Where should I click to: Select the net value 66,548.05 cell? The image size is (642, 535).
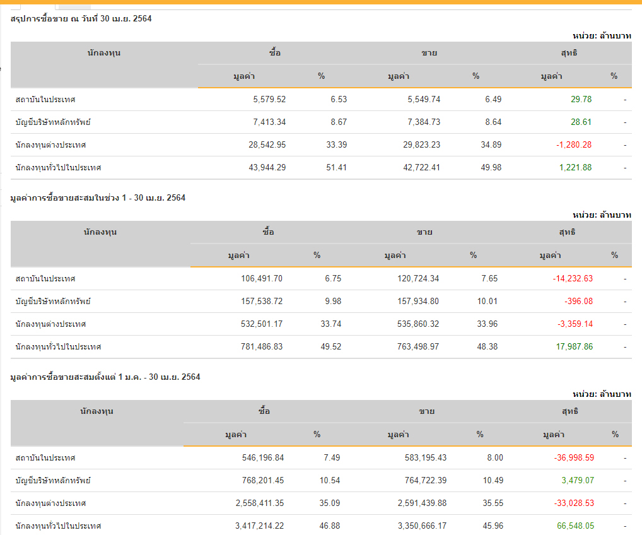[x=573, y=526]
